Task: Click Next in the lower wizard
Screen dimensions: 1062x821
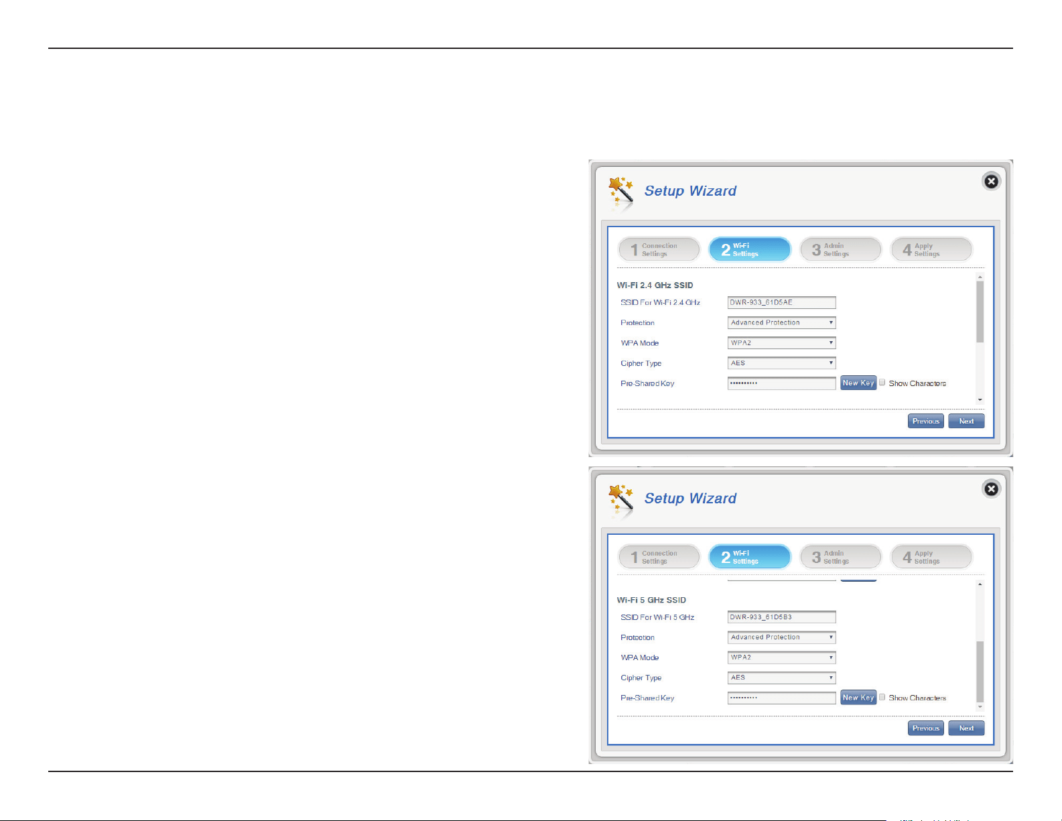Action: click(x=966, y=729)
